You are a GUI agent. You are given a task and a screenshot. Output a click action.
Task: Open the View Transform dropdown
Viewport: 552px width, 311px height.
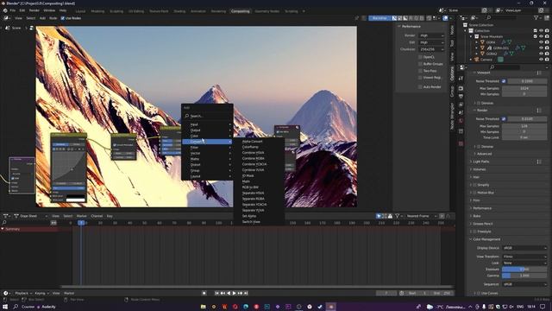pos(524,257)
